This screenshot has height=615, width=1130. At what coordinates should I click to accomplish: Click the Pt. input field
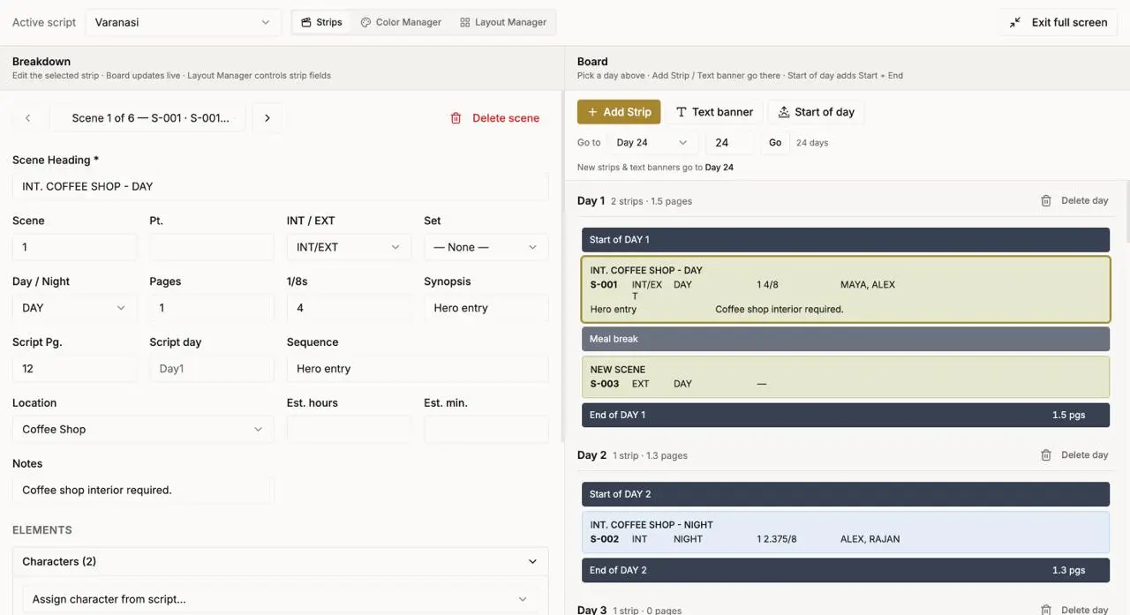click(x=212, y=247)
